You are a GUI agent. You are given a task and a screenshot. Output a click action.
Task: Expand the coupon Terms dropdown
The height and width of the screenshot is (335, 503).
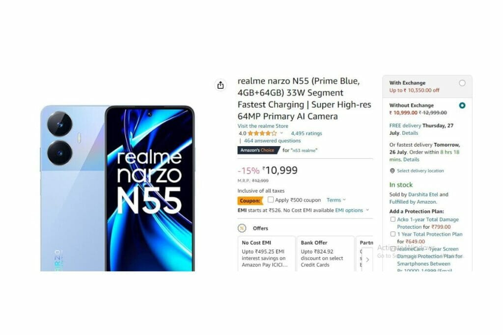coord(336,200)
